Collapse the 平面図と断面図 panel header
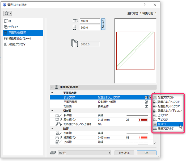 (x=52, y=87)
